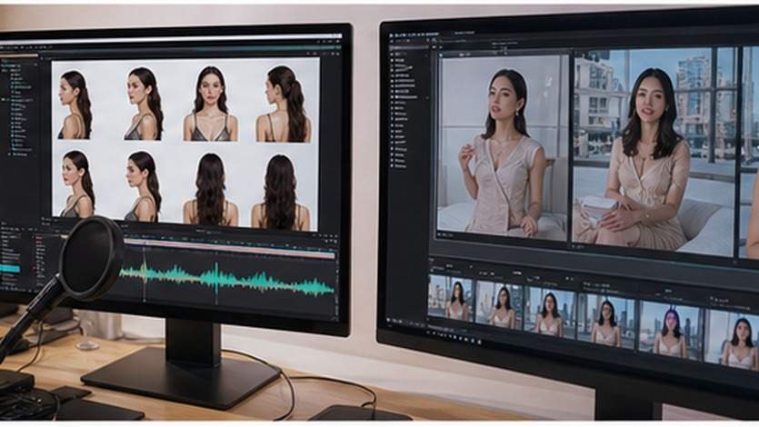
Task: Select the third filmstrip frame on right monitor
Action: (x=550, y=312)
